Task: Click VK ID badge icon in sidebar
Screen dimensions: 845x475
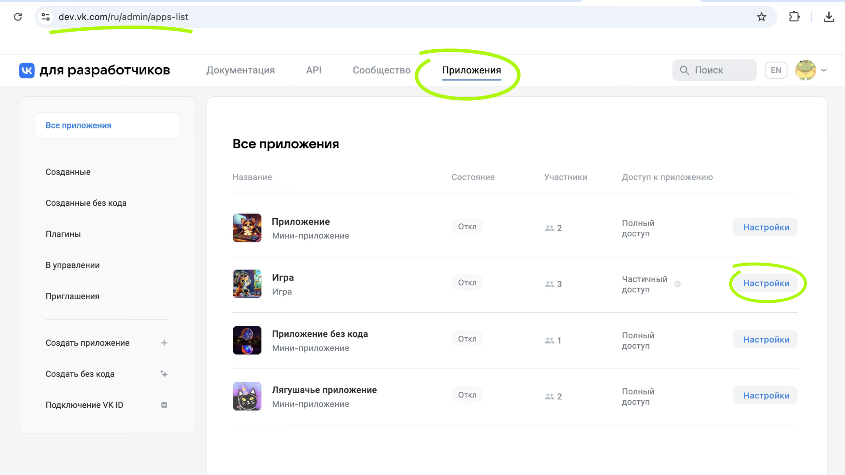Action: point(164,405)
